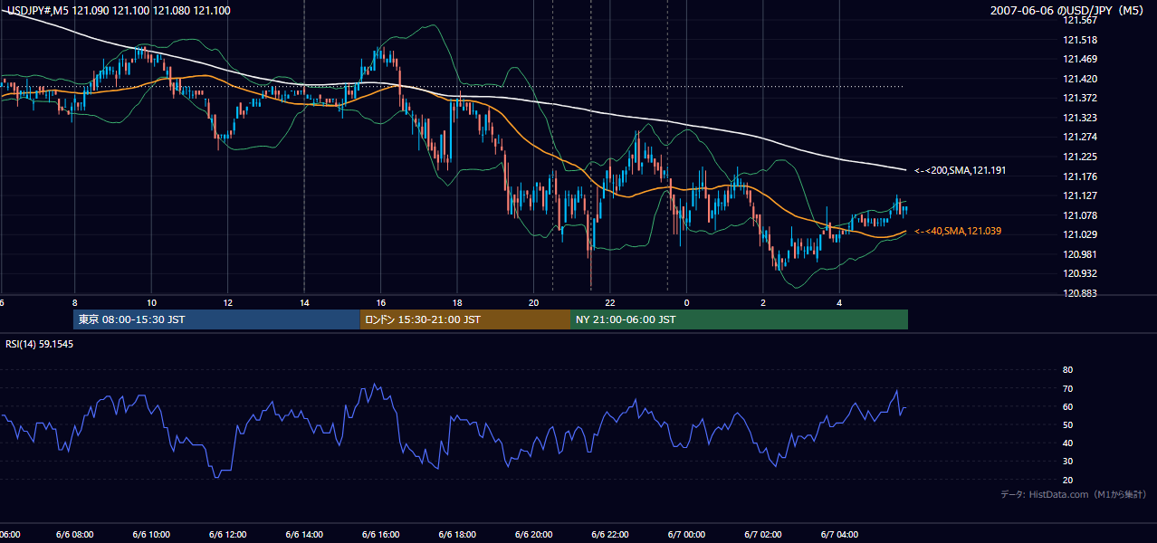Click price axis value 121.518
Viewport: 1157px width, 543px height.
(1080, 40)
